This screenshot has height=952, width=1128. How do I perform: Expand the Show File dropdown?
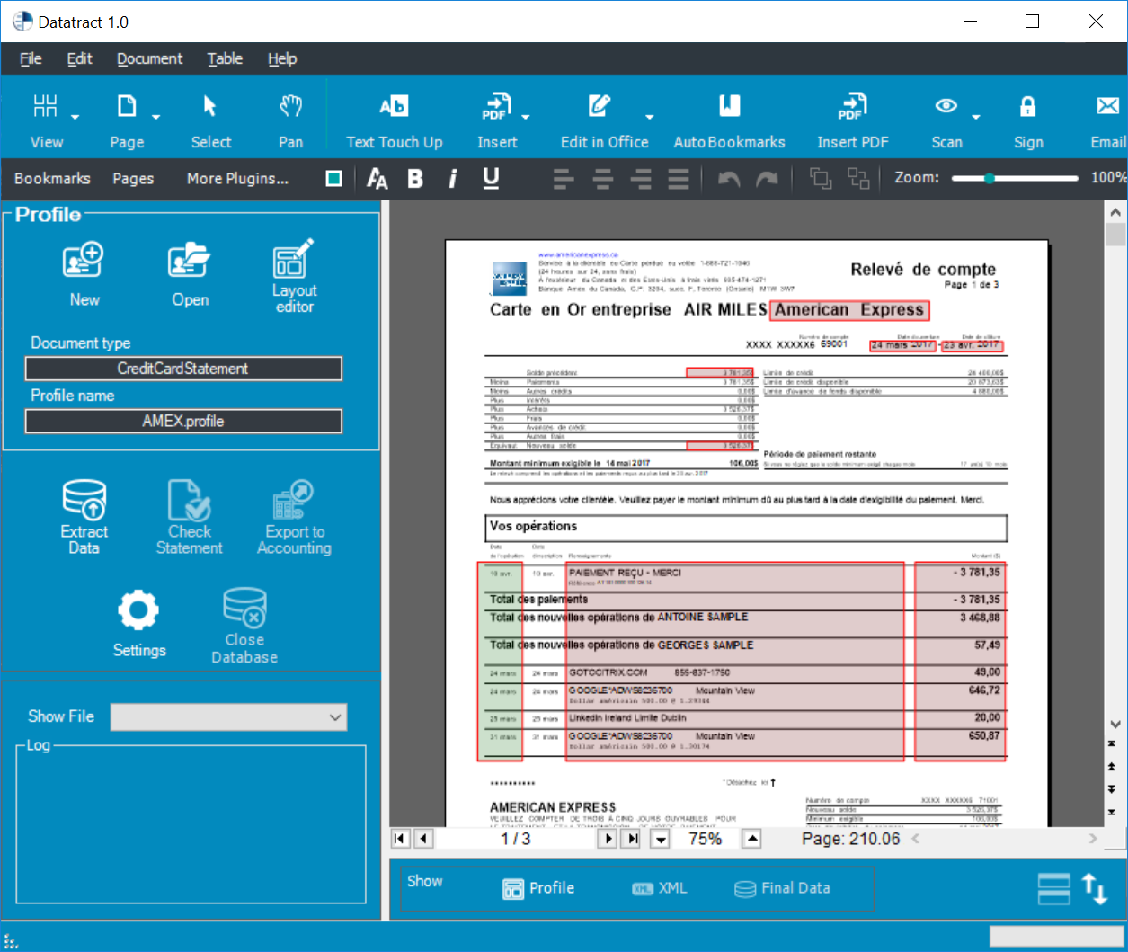(x=335, y=717)
